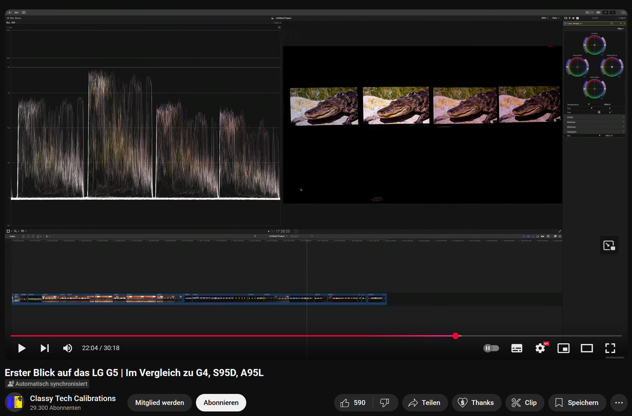Click the Teilen share button
The image size is (632, 416).
pyautogui.click(x=425, y=403)
